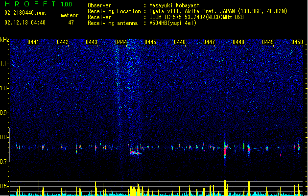This screenshot has width=308, height=196.
Task: Click time marker 0441
Action: click(x=33, y=42)
